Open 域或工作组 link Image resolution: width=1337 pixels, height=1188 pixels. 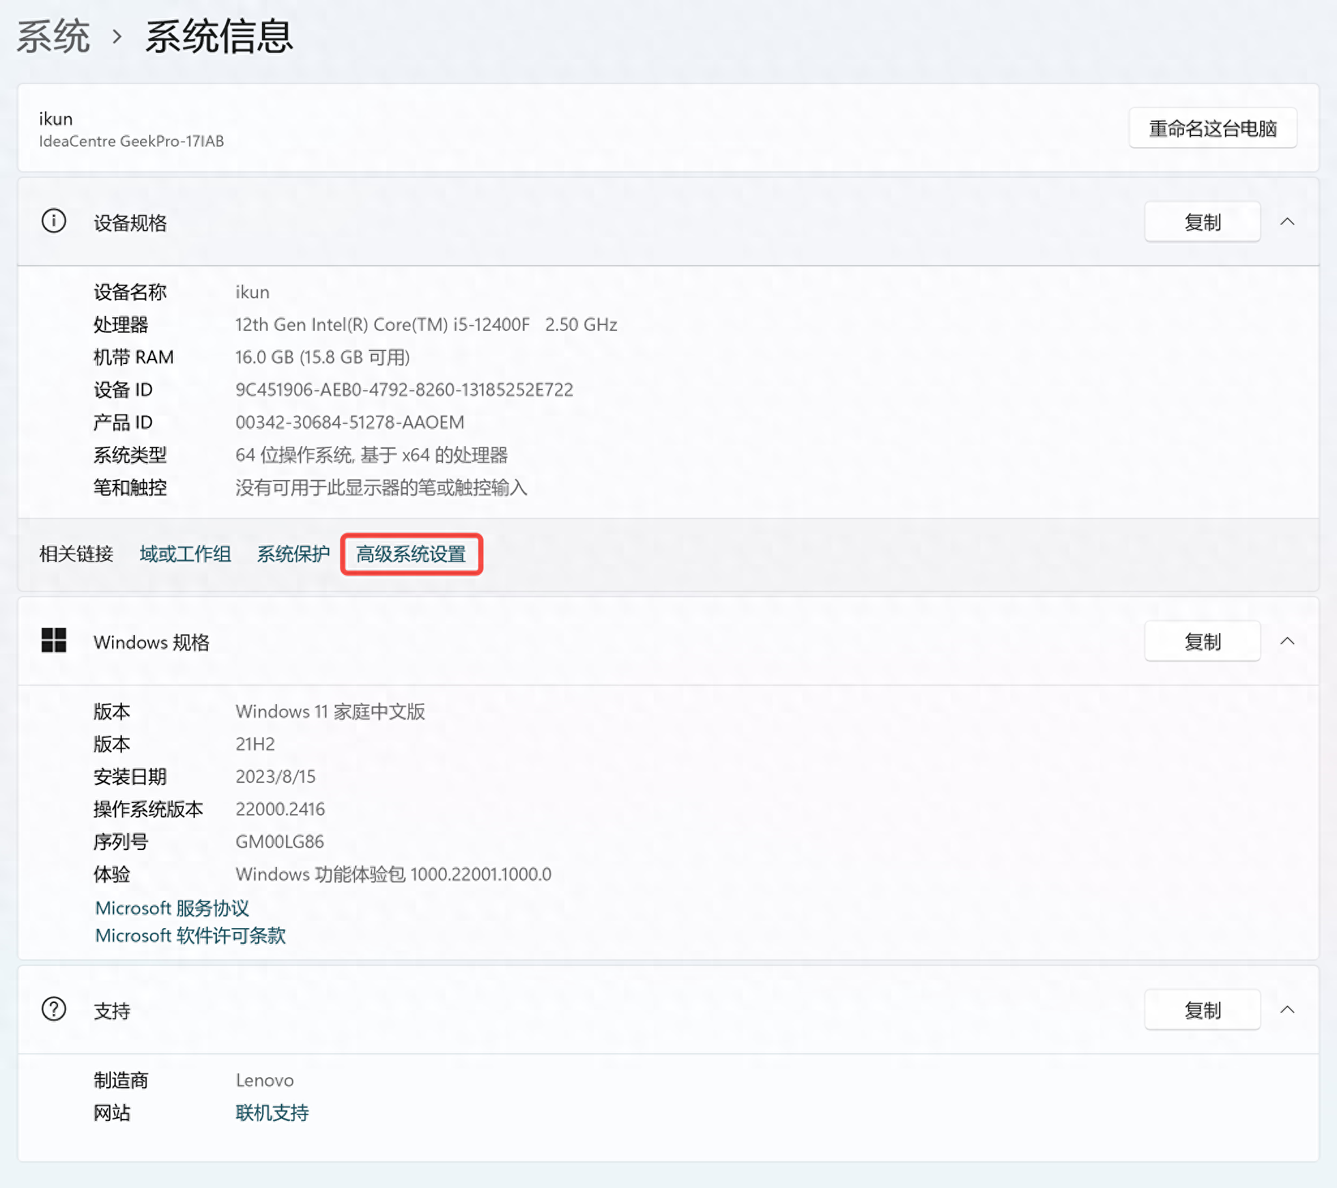(x=185, y=554)
